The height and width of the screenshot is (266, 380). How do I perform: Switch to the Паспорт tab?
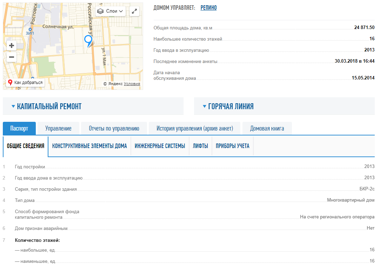(x=19, y=128)
